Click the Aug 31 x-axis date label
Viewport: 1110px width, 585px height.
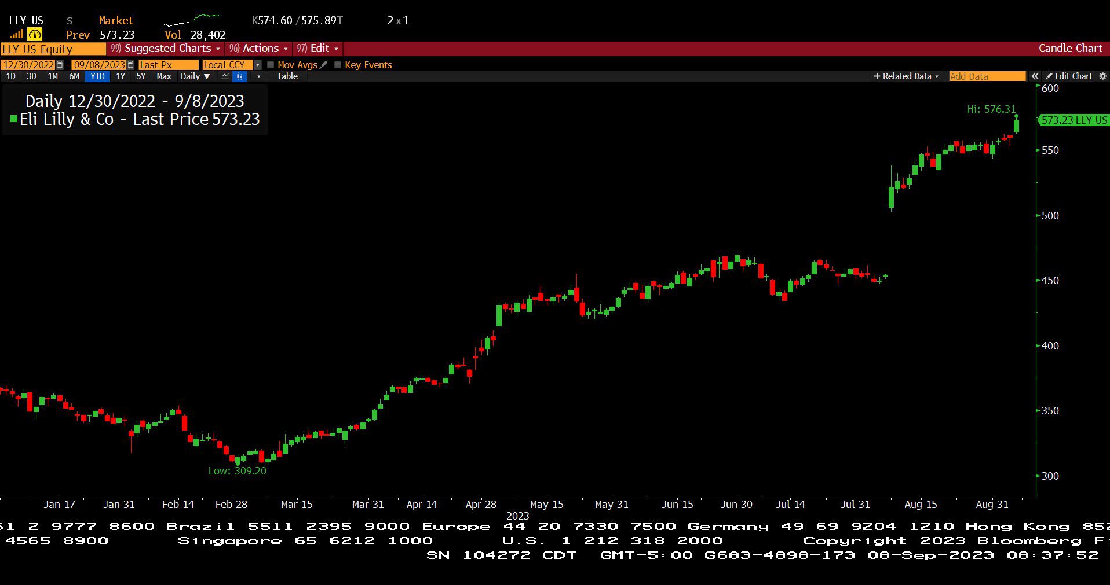pyautogui.click(x=992, y=505)
